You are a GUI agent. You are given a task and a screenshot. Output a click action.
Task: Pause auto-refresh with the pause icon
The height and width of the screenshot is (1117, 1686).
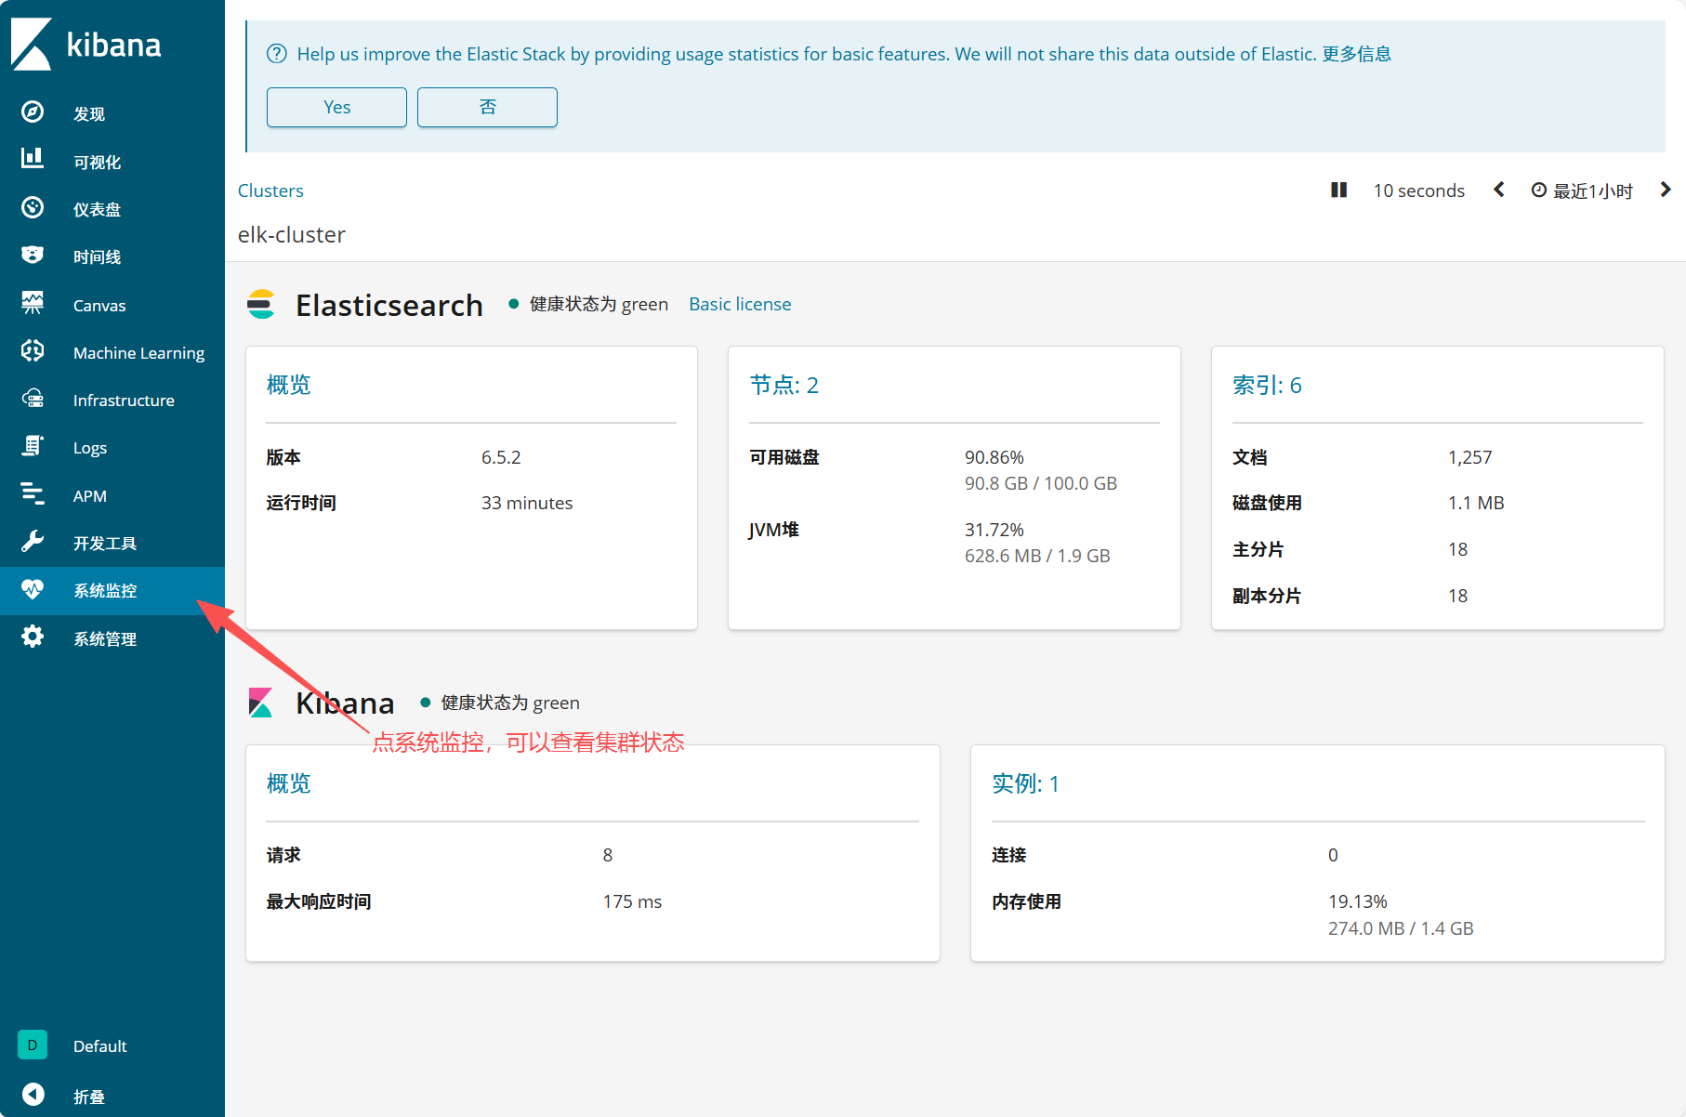(1338, 190)
